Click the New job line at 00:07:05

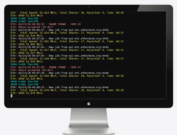59,55
